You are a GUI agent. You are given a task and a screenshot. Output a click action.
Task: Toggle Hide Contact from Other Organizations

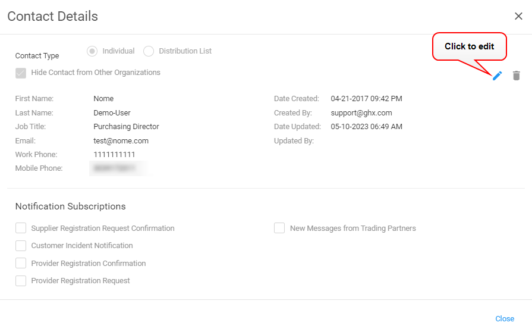pyautogui.click(x=21, y=73)
